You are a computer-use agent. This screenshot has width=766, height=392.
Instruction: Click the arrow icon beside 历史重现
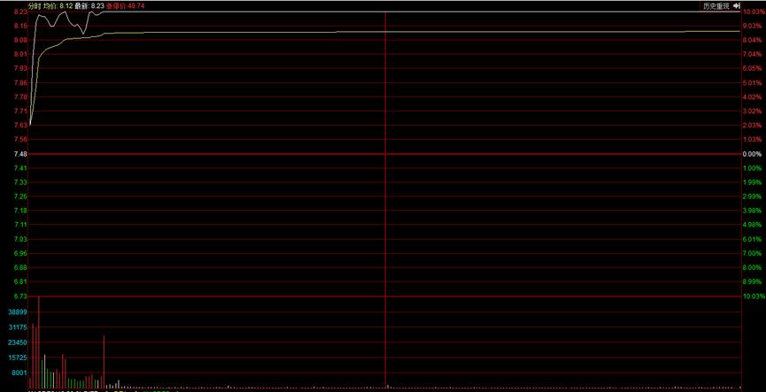[737, 6]
